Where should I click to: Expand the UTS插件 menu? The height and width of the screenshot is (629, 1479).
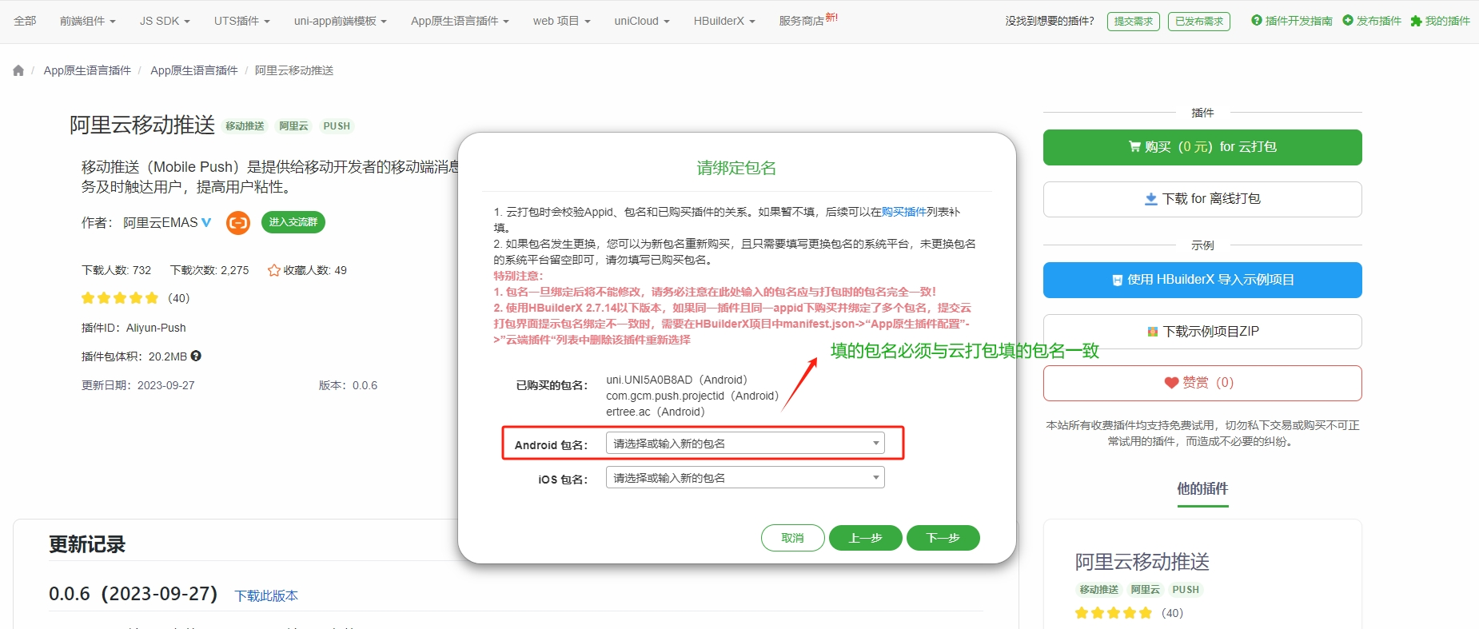242,21
